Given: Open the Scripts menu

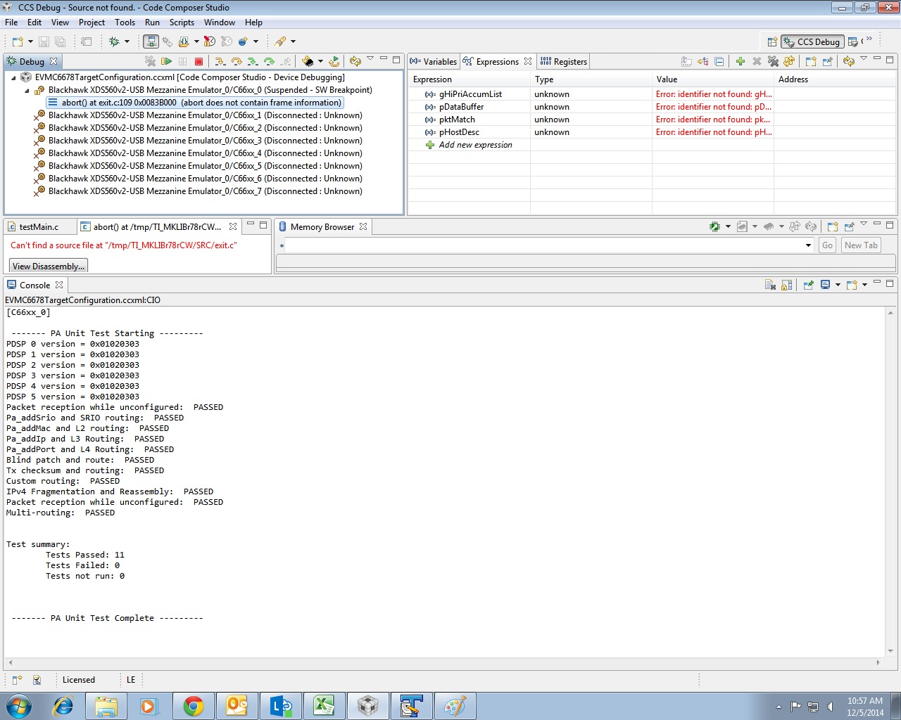Looking at the screenshot, I should pyautogui.click(x=182, y=22).
